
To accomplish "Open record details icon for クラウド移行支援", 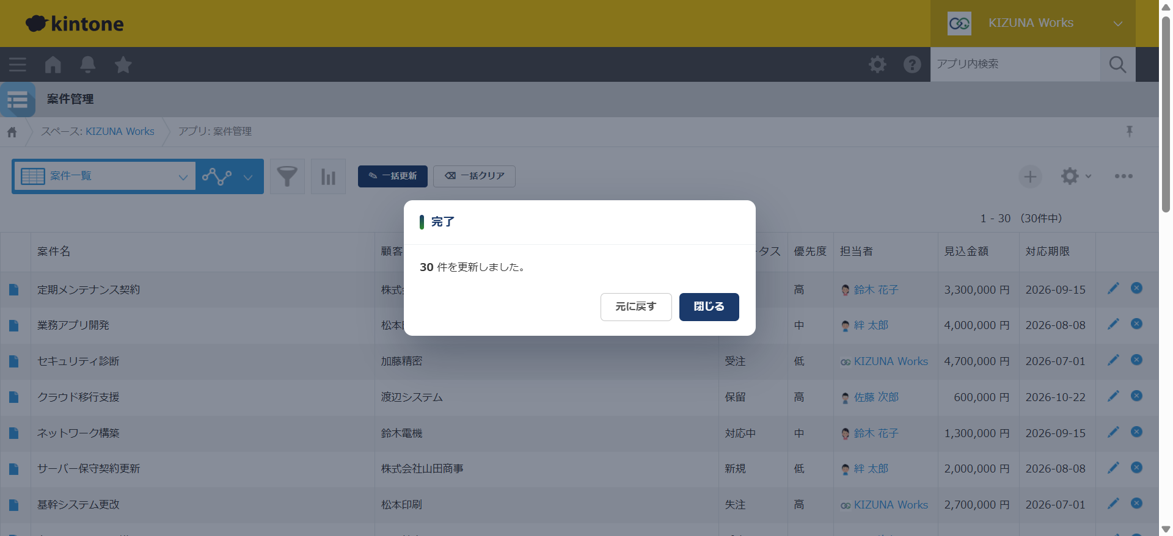I will 13,397.
